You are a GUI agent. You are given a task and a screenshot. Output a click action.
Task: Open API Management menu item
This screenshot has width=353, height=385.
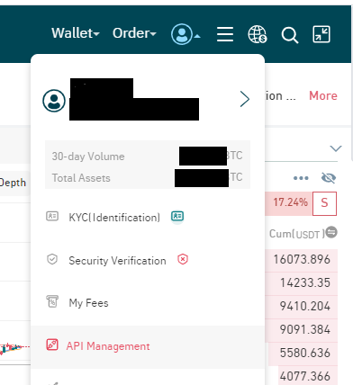[x=148, y=346]
